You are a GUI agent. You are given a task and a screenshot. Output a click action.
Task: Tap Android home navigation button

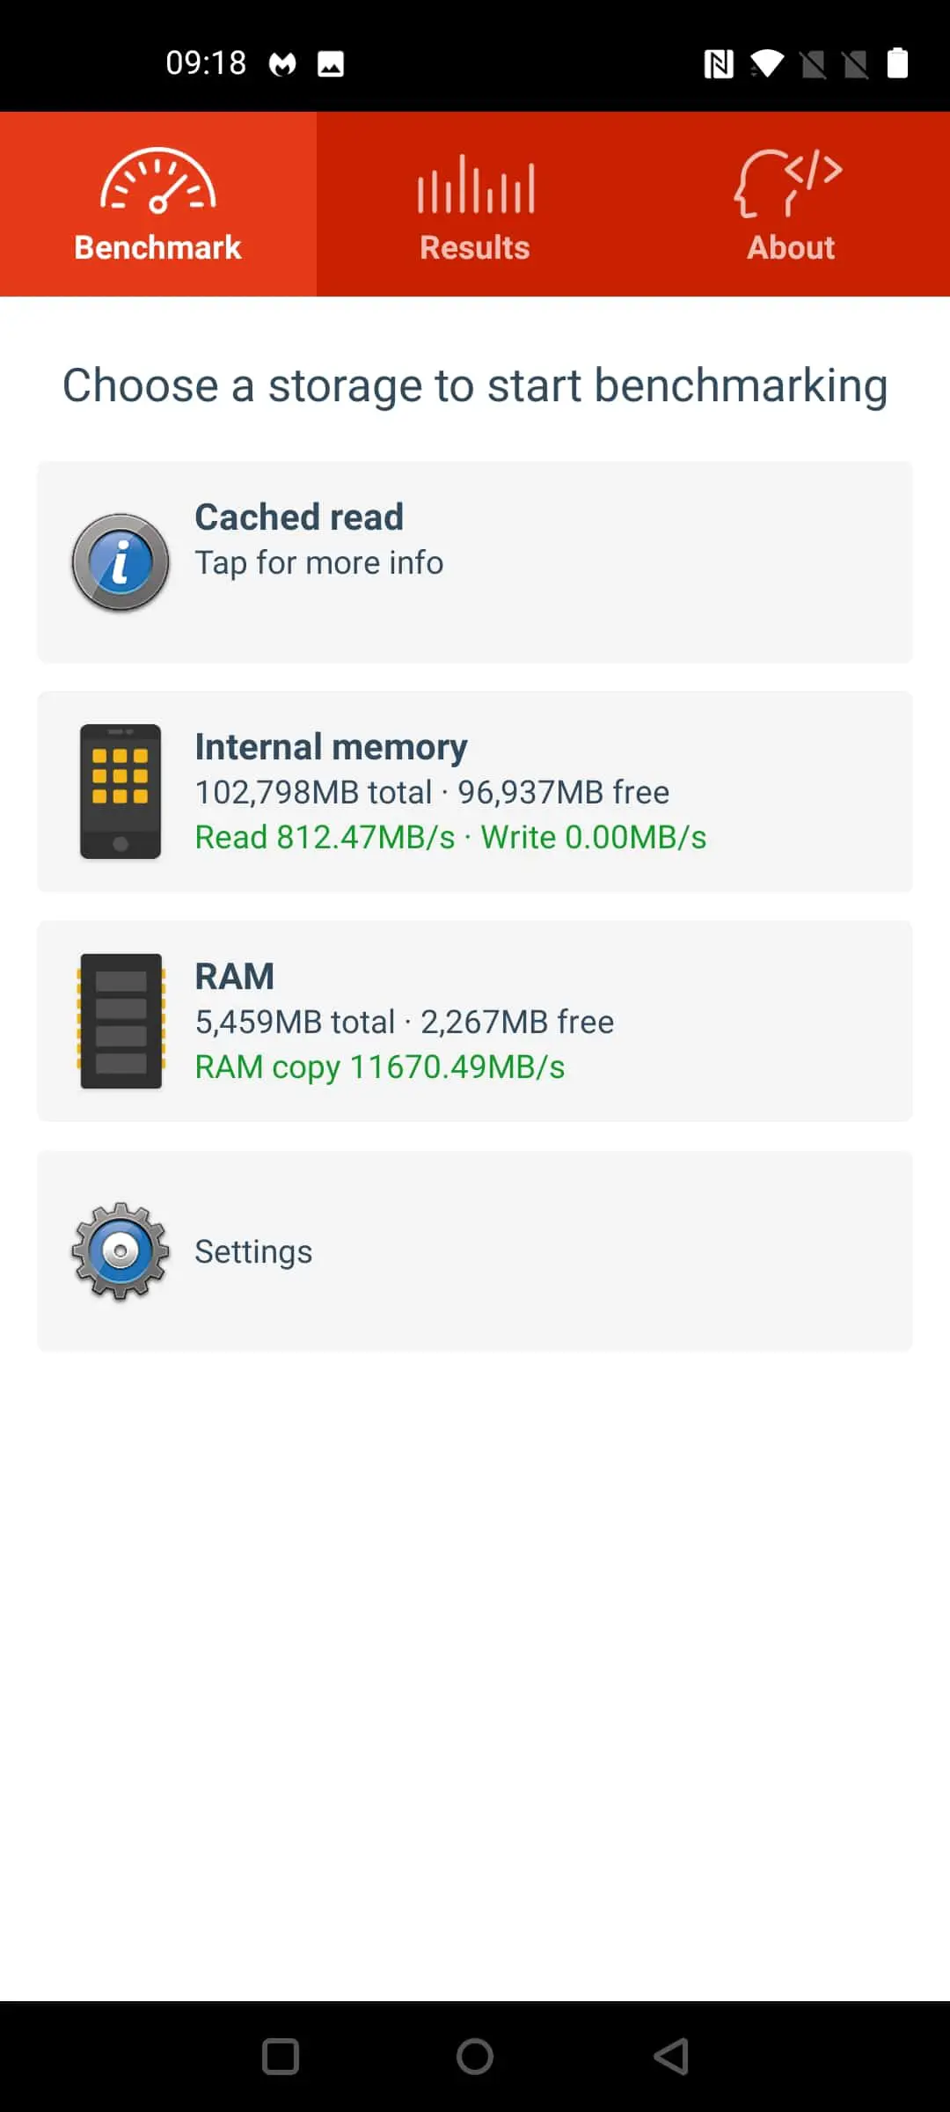tap(475, 2057)
